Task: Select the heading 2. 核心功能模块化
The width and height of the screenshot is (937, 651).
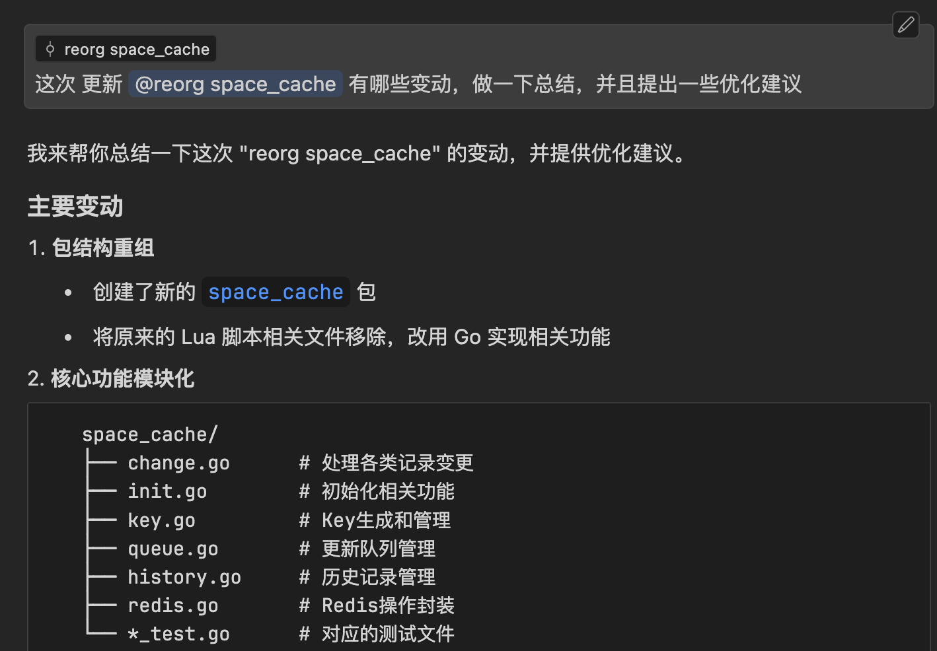Action: [x=111, y=378]
